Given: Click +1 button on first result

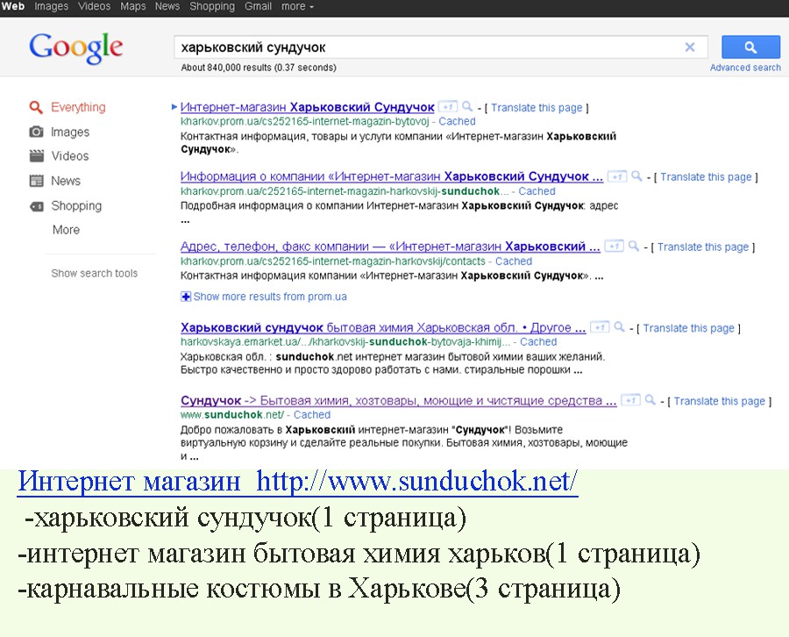Looking at the screenshot, I should (x=447, y=107).
